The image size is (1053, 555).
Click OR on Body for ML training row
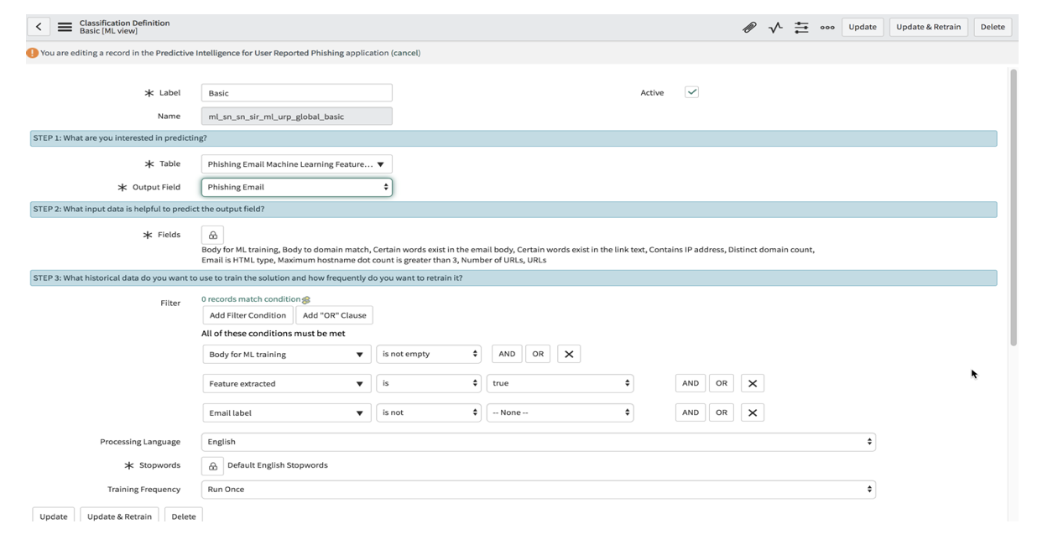point(538,355)
